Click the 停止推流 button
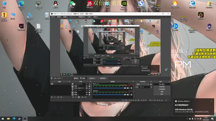Viewport: 216px width, 121px height. 162,84
